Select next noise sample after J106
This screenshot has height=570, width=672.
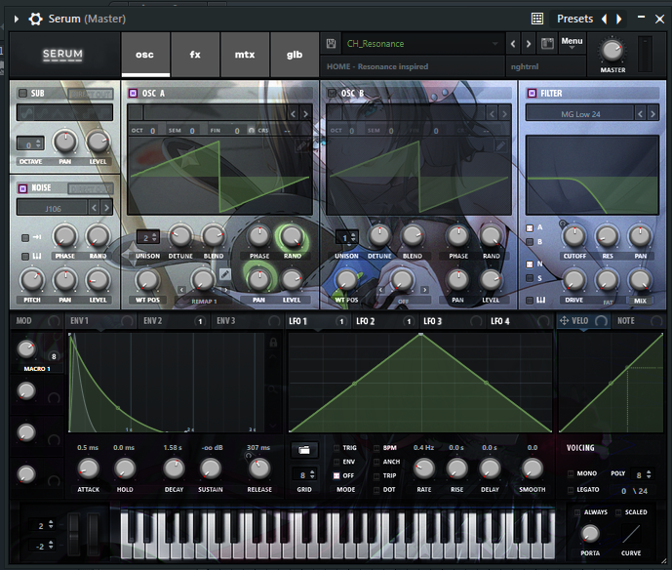pos(106,208)
